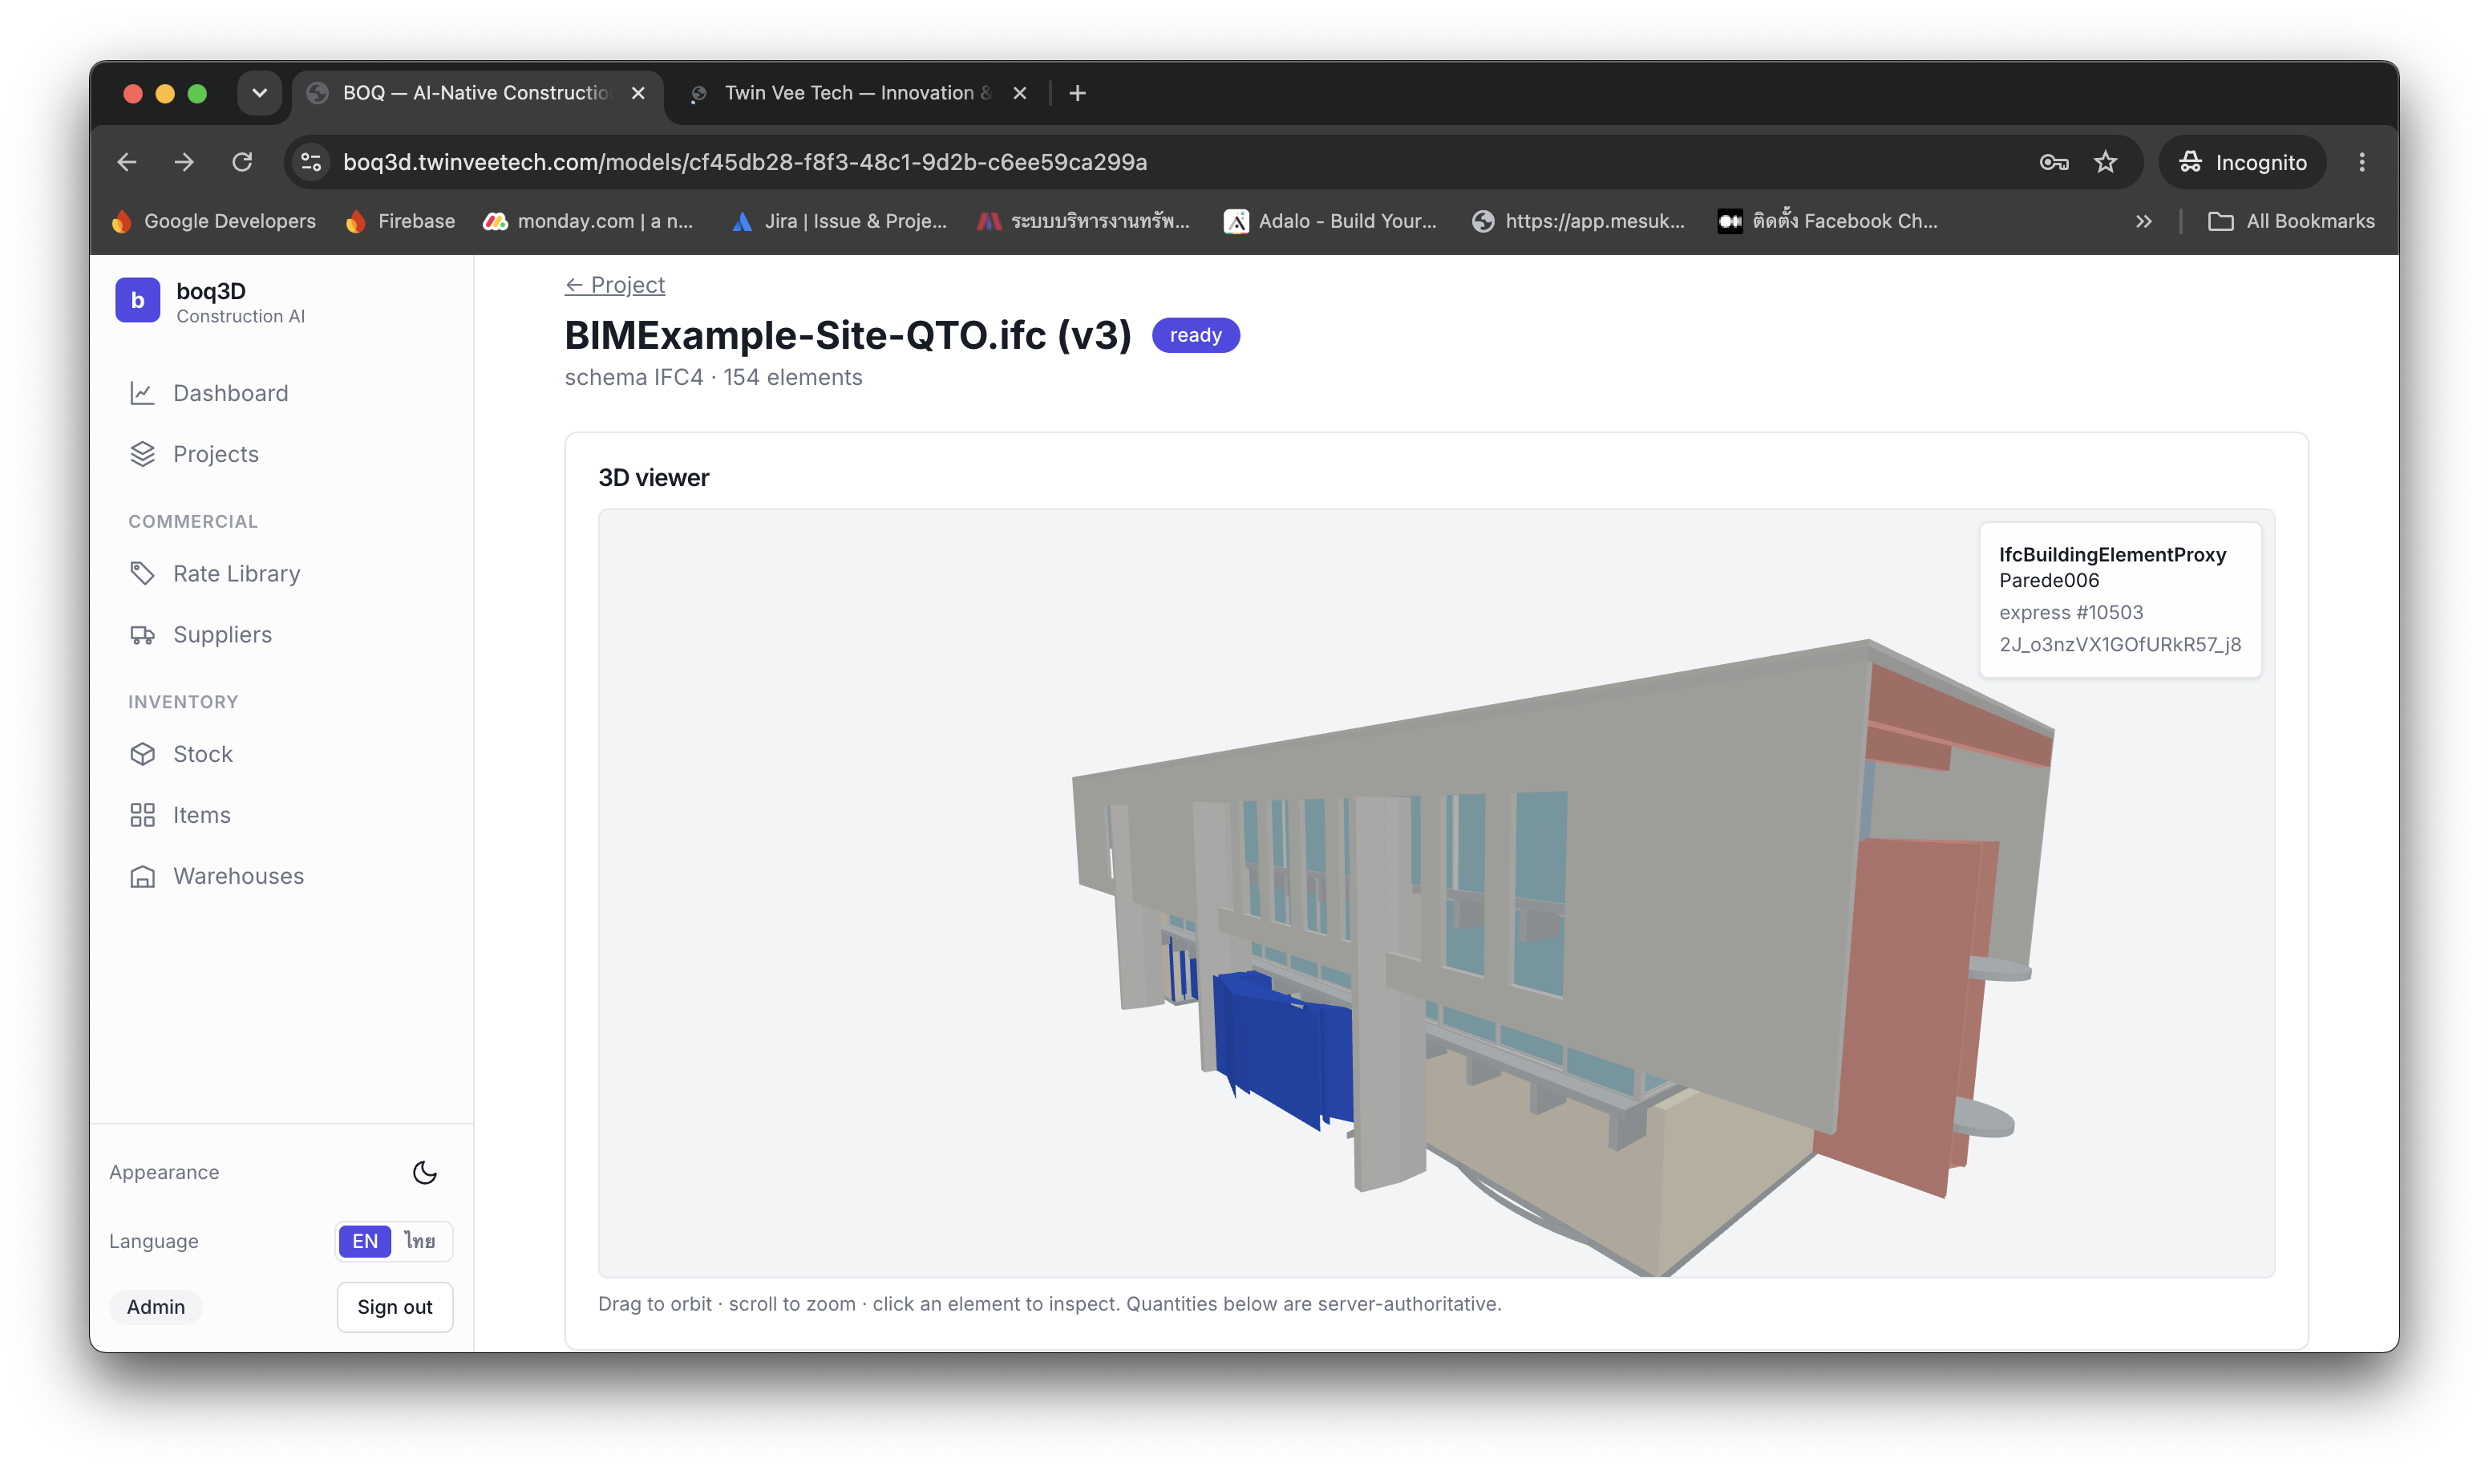
Task: Select the blue highlighted element in 3D viewer
Action: coord(1283,1051)
